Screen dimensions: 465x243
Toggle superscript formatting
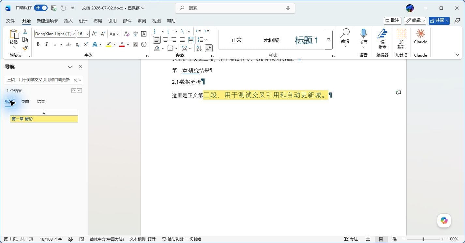coord(86,44)
